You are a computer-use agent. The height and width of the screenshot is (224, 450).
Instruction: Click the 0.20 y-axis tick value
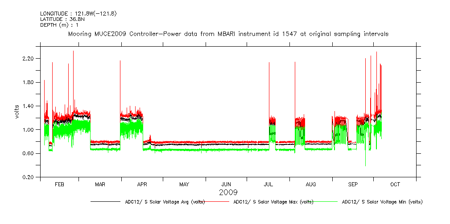(x=29, y=177)
